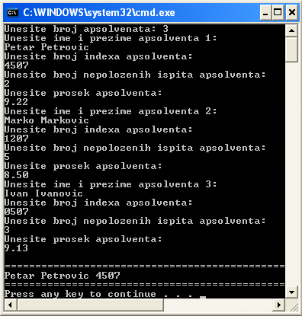Image resolution: width=302 pixels, height=316 pixels.
Task: Click the average value '9.22'
Action: [x=16, y=102]
